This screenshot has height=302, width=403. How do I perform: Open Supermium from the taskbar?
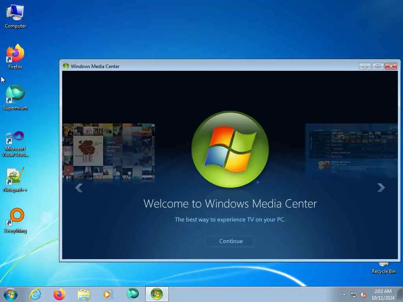(132, 294)
